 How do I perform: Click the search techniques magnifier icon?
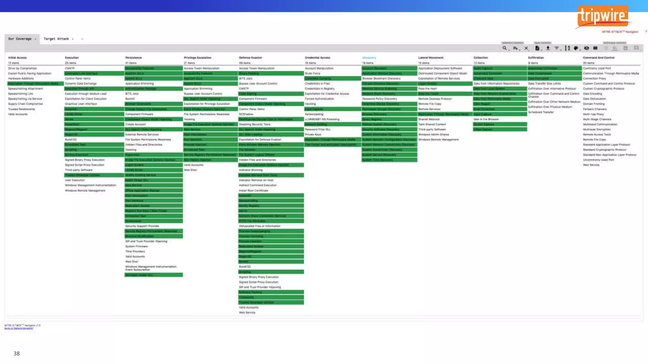[x=504, y=48]
